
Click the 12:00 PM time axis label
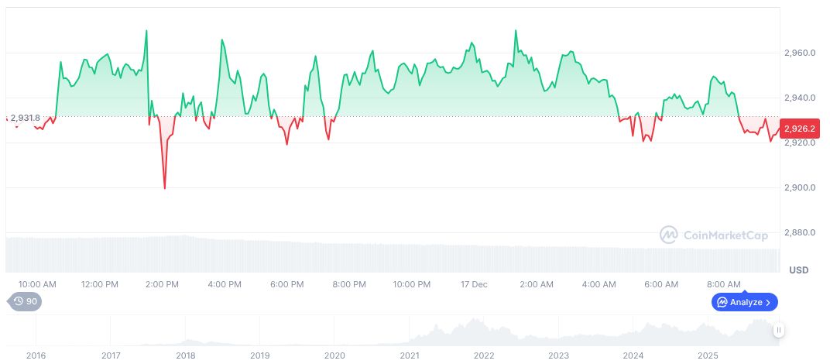click(100, 284)
